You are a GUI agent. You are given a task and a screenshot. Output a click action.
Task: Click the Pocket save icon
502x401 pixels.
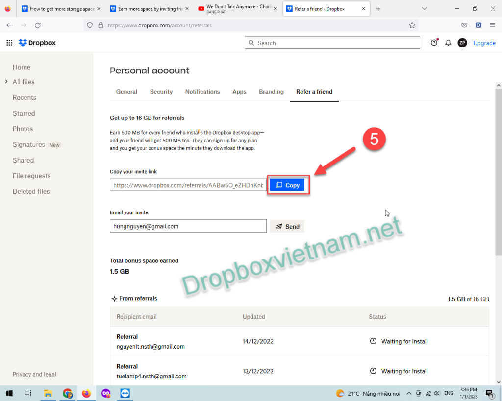click(464, 25)
